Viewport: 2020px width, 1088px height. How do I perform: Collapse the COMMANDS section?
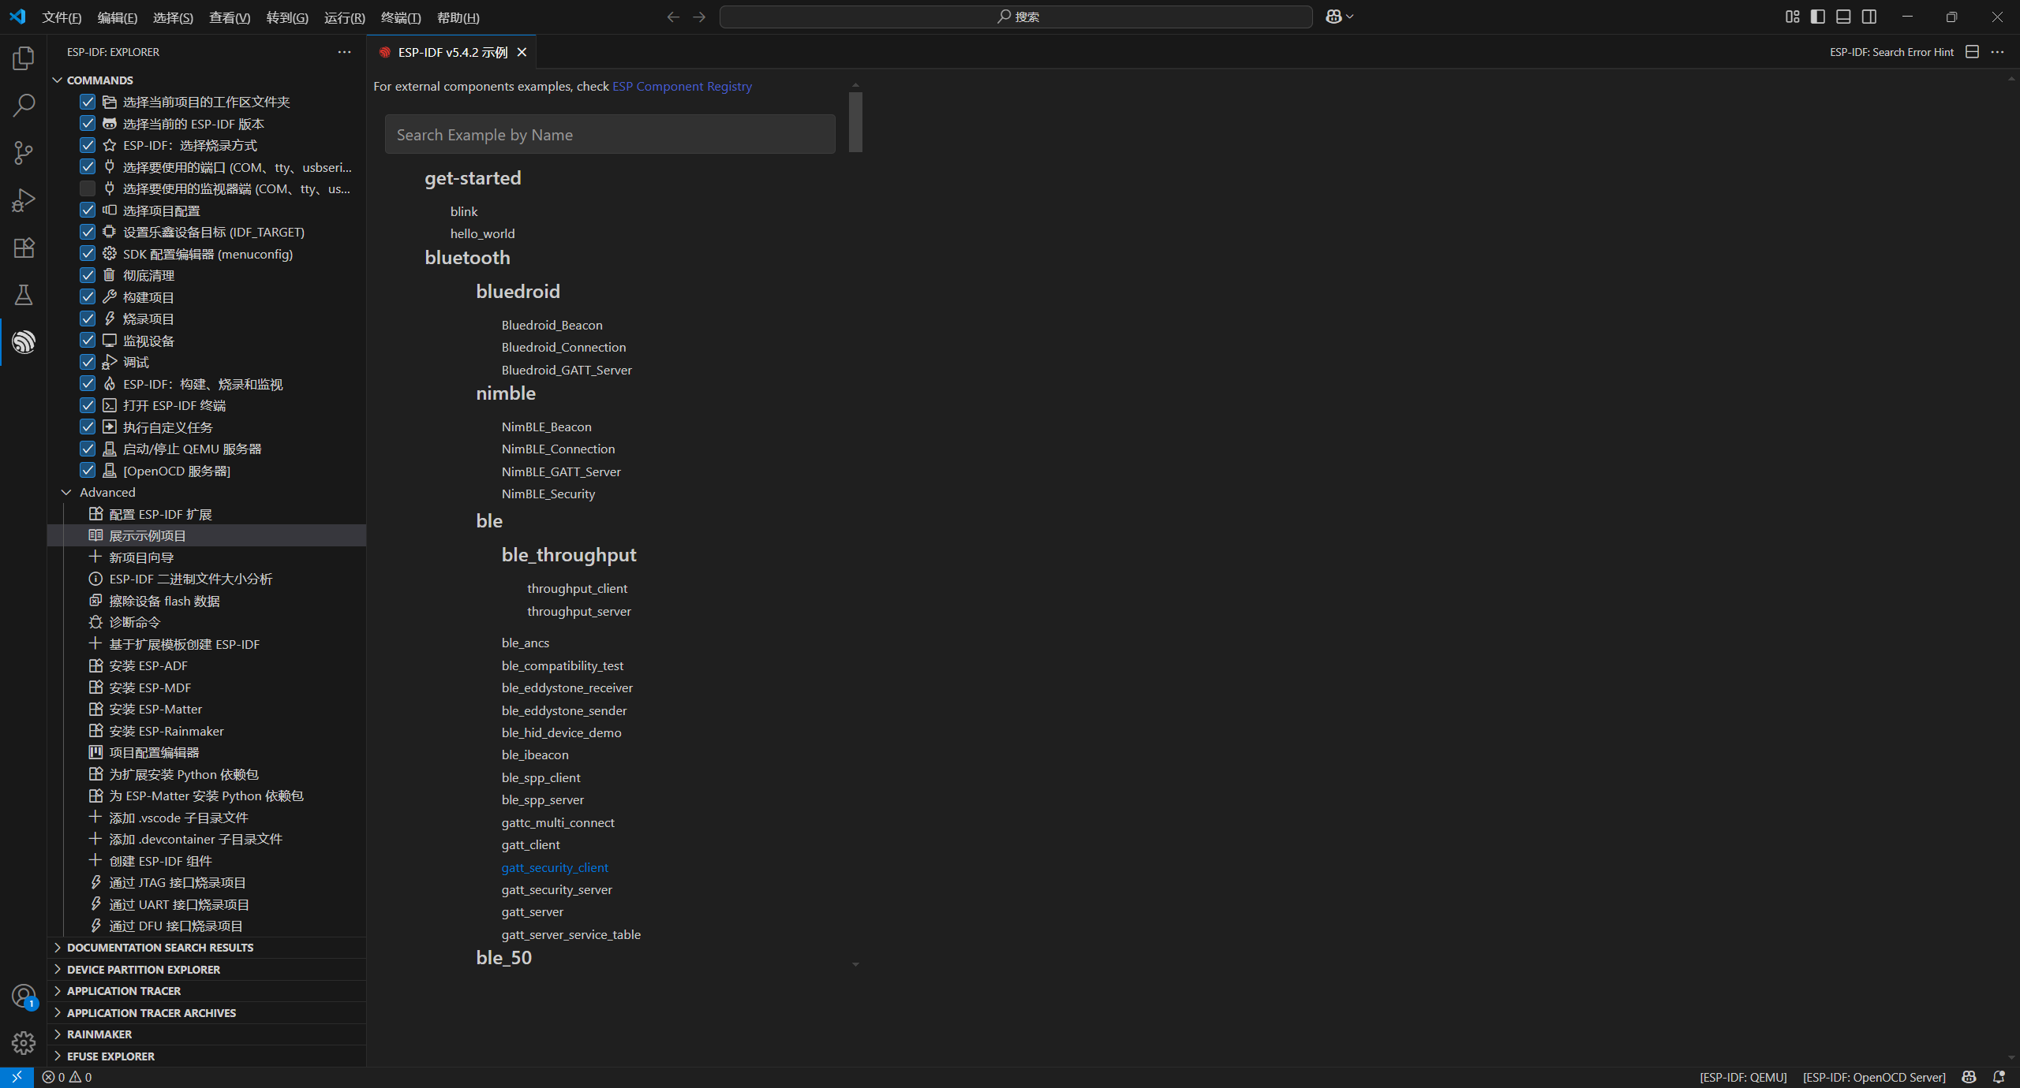(58, 80)
